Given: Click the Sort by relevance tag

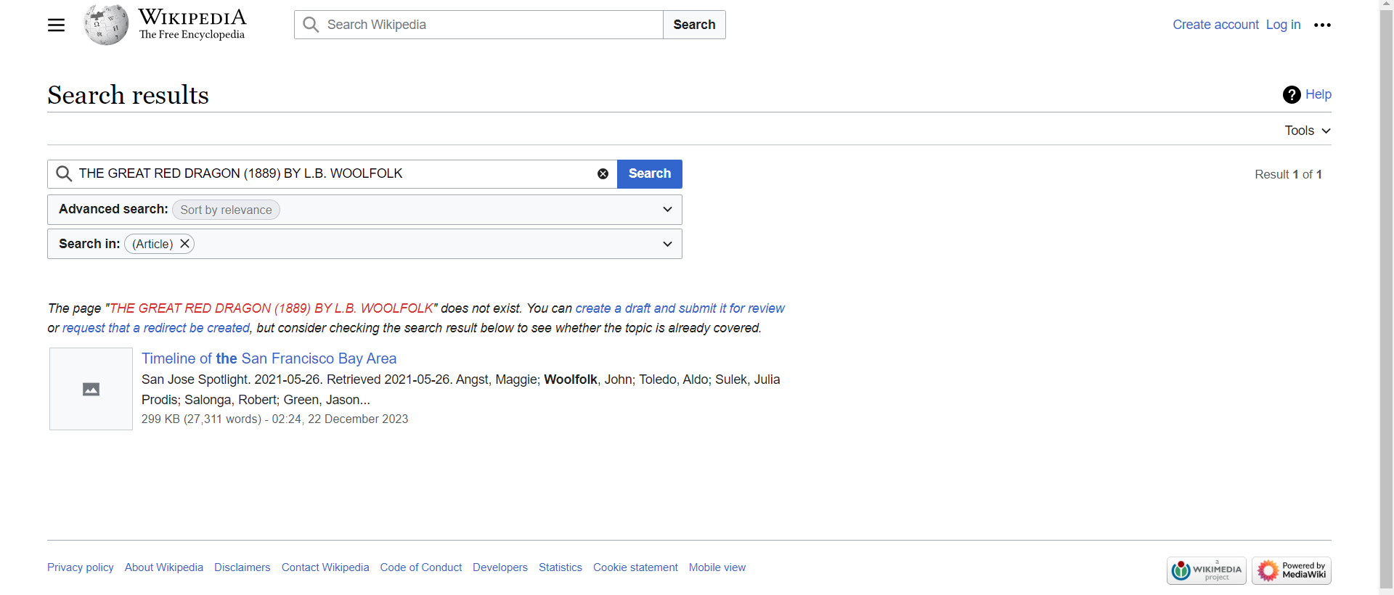Looking at the screenshot, I should click(x=226, y=210).
